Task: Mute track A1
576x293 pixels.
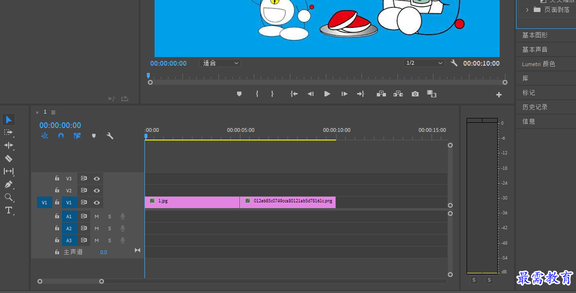Action: 96,216
